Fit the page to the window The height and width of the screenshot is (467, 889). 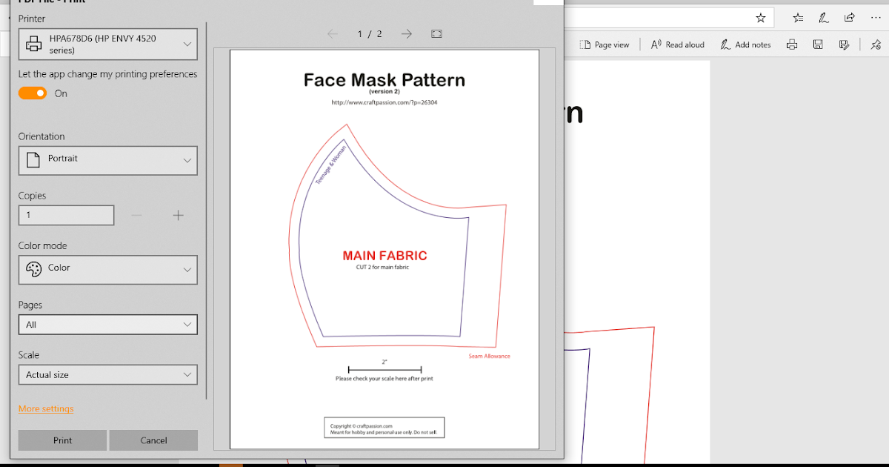coord(436,33)
